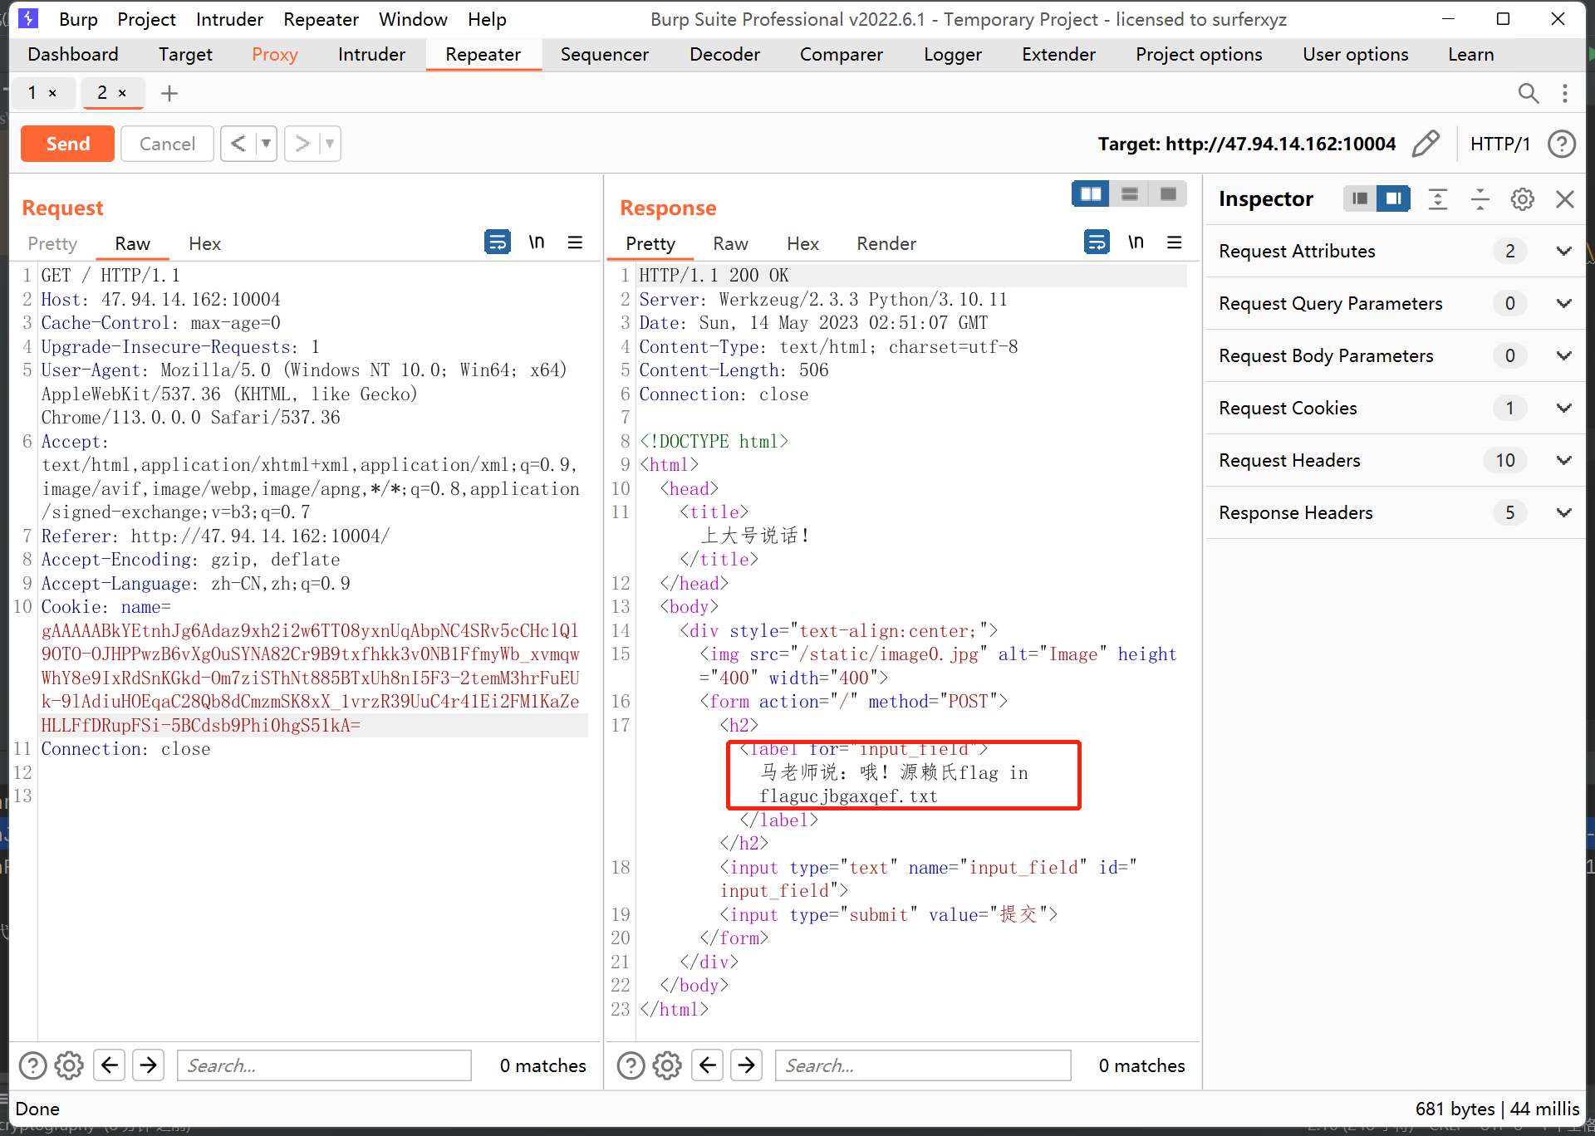Click the pencil icon to edit target
The image size is (1595, 1136).
point(1426,144)
